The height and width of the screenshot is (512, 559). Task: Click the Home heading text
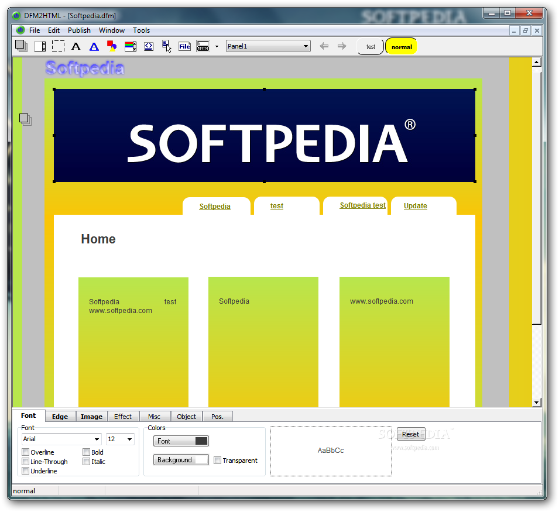(98, 239)
